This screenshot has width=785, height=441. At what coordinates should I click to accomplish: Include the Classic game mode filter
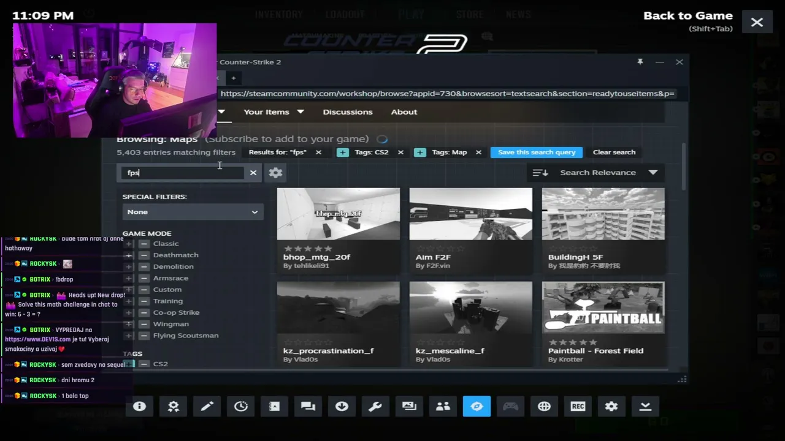129,244
